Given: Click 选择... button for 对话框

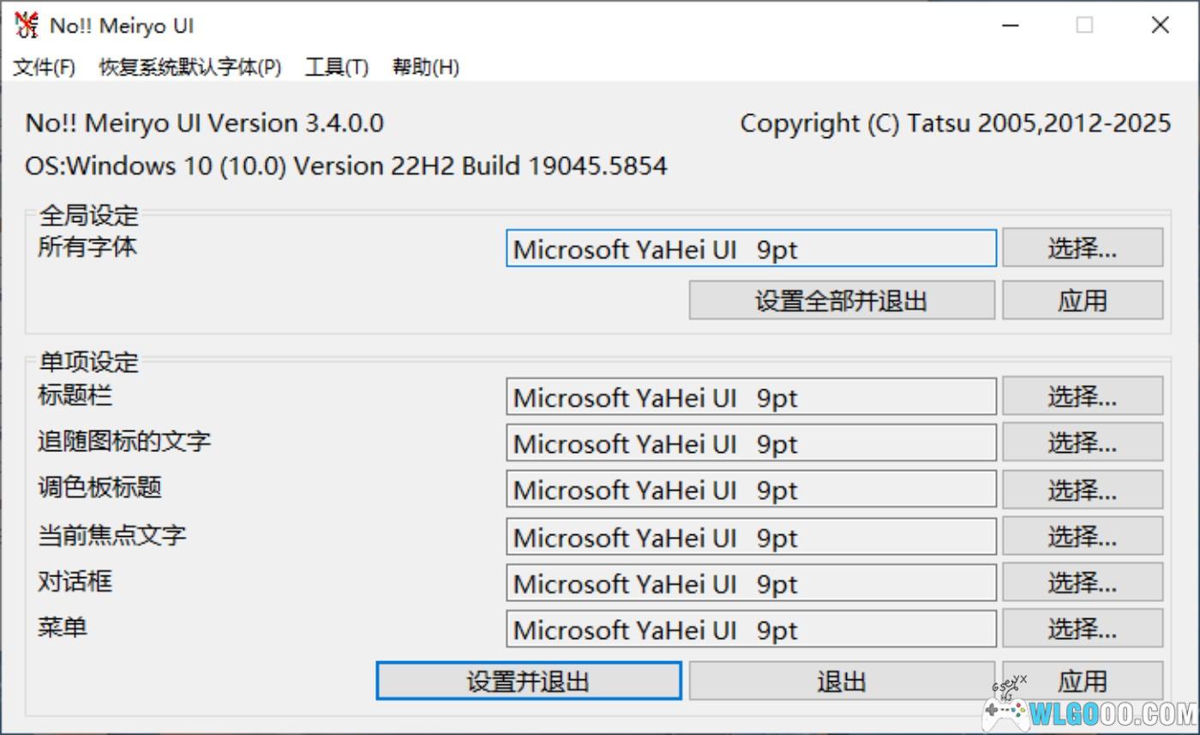Looking at the screenshot, I should click(x=1082, y=583).
